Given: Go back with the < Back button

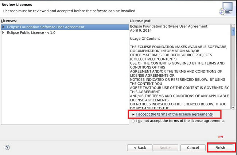Looking at the screenshot, I should [140, 148].
